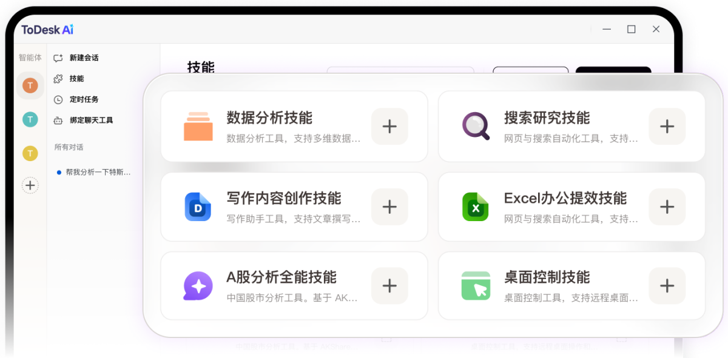This screenshot has width=728, height=358.
Task: Open 绑定聊天工具 in the sidebar
Action: pyautogui.click(x=91, y=120)
